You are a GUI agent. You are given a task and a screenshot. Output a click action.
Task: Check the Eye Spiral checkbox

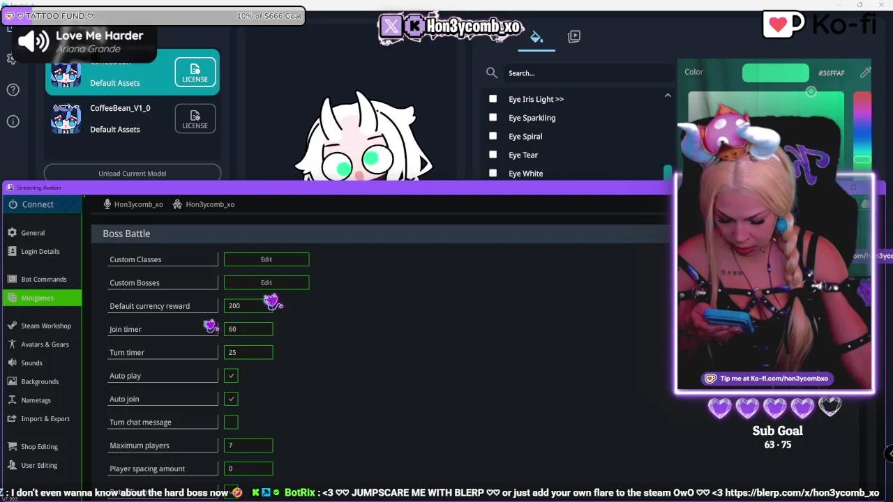click(493, 136)
